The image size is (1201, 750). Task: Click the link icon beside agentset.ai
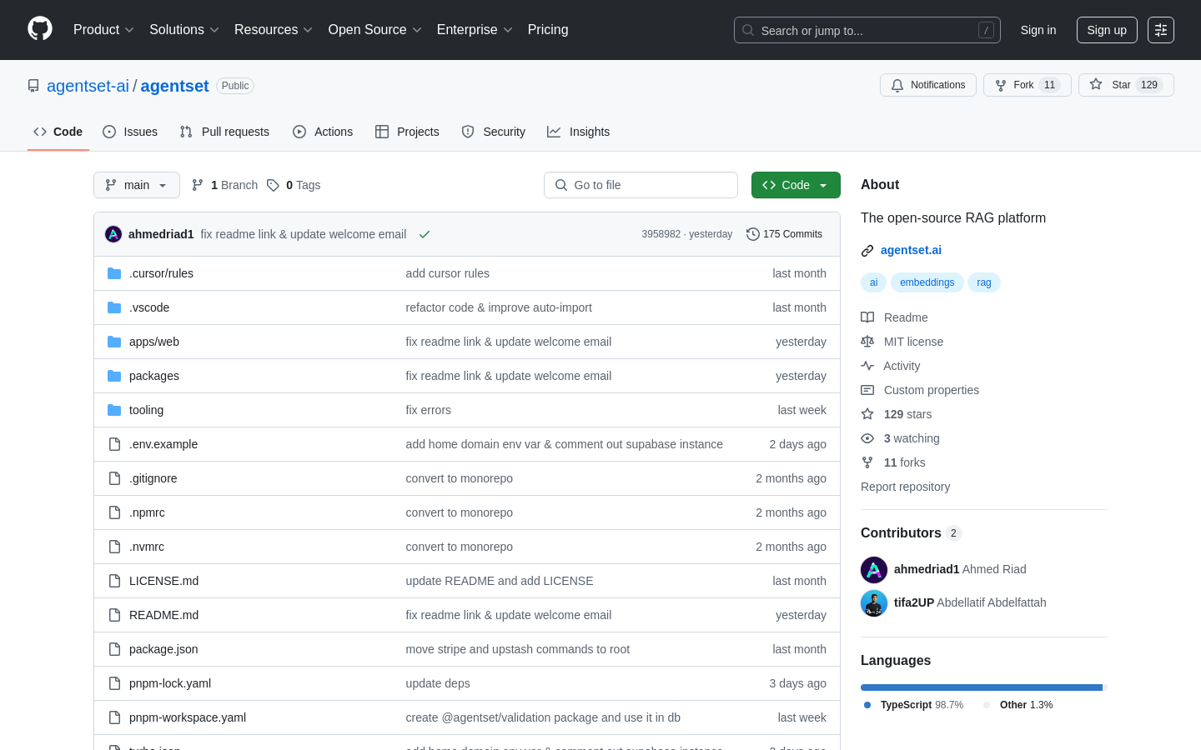coord(867,250)
